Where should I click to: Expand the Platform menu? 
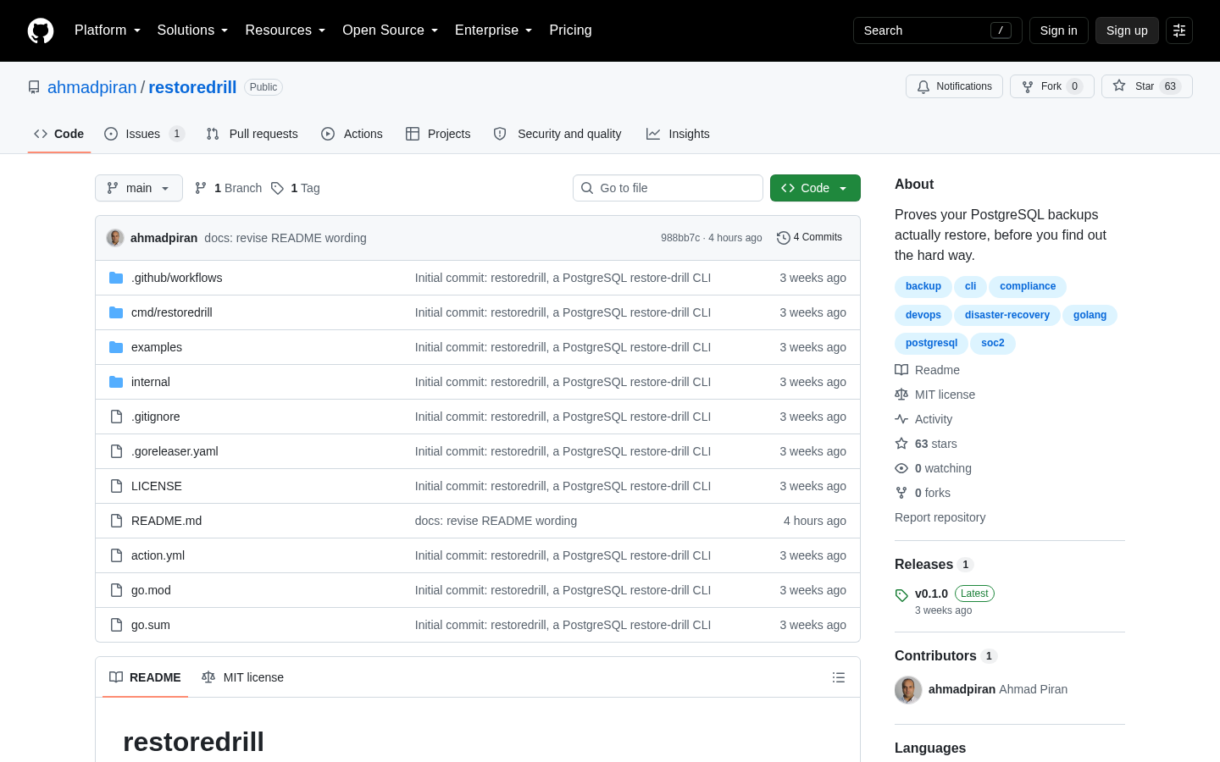(x=108, y=30)
